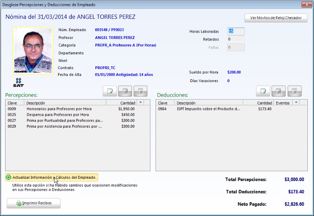This screenshot has height=216, width=314.
Task: Click the contract value PROFRS_TC
Action: point(105,68)
